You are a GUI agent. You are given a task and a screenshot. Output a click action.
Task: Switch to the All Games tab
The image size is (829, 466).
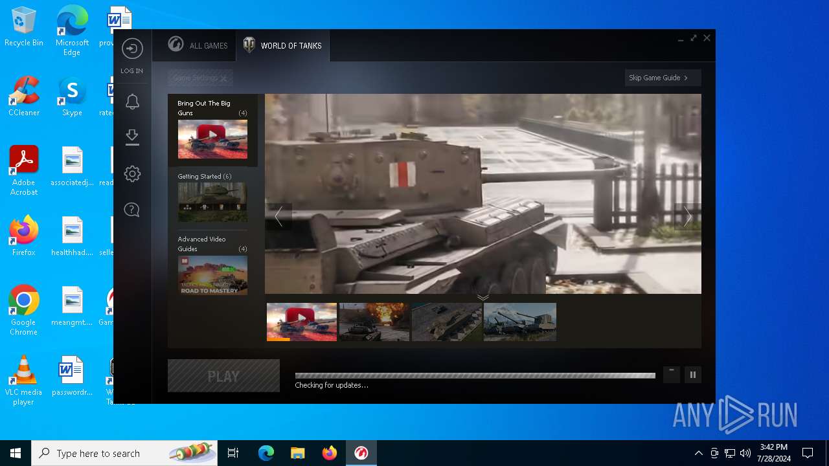click(198, 45)
